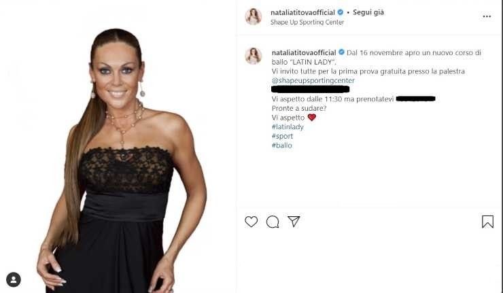Open comments via the speech bubble icon
503x293 pixels.
tap(273, 222)
